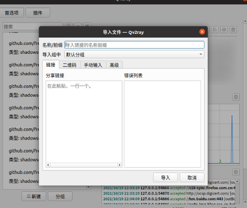Focus the 名称/前缀 name input field
Screen dimensions: 247x208
click(x=134, y=45)
